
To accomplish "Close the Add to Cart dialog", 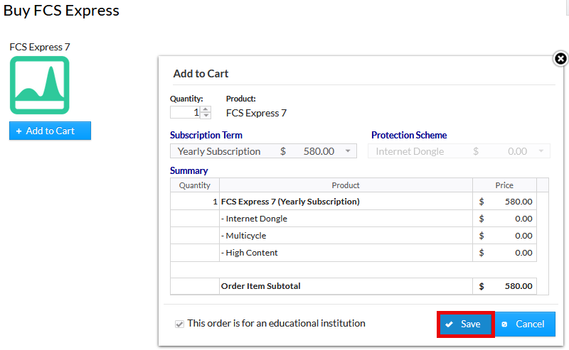I will click(x=560, y=59).
